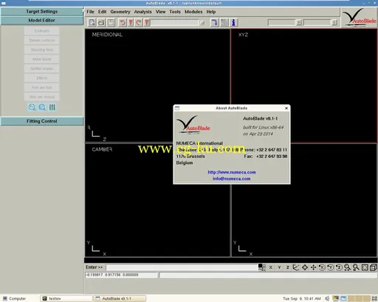
Task: Expand the wide toolbar combo box arrow
Action: tap(202, 23)
